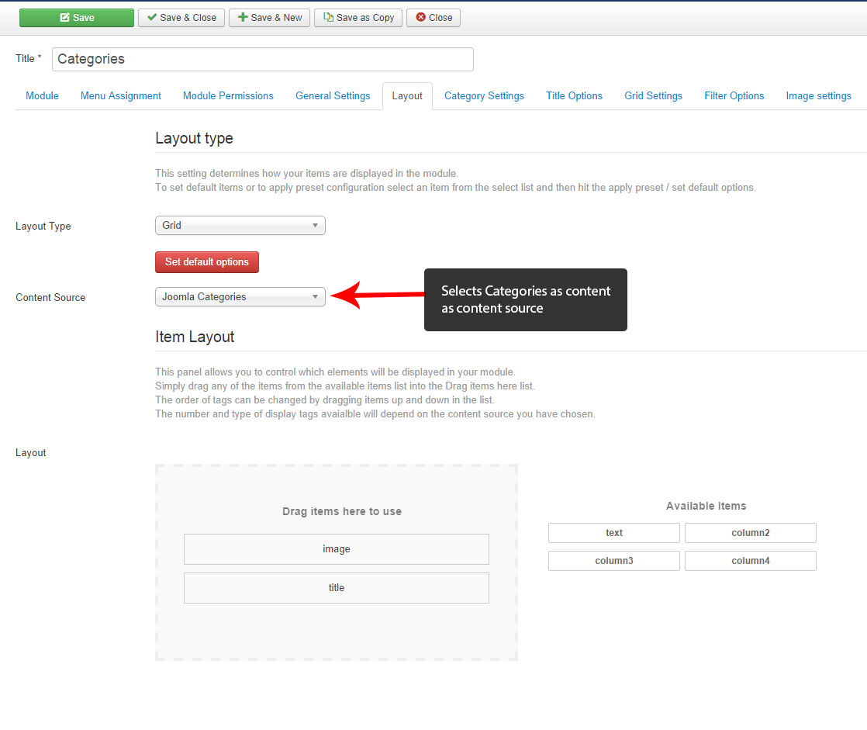Switch to General Settings tab
Image resolution: width=867 pixels, height=730 pixels.
tap(333, 95)
